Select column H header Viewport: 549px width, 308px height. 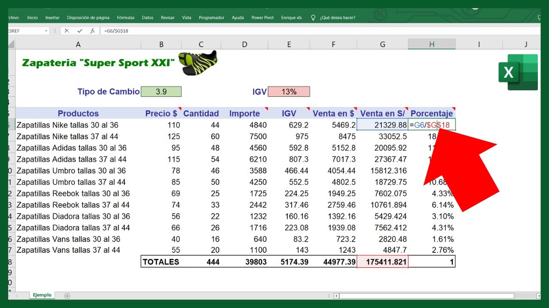(x=432, y=44)
